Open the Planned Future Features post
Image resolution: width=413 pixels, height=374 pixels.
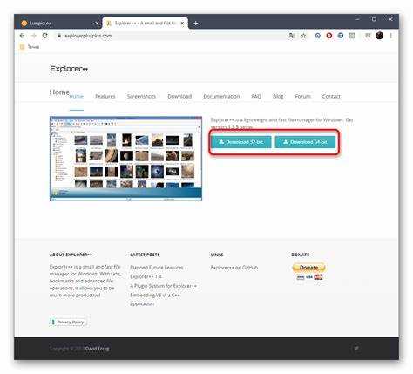(157, 268)
